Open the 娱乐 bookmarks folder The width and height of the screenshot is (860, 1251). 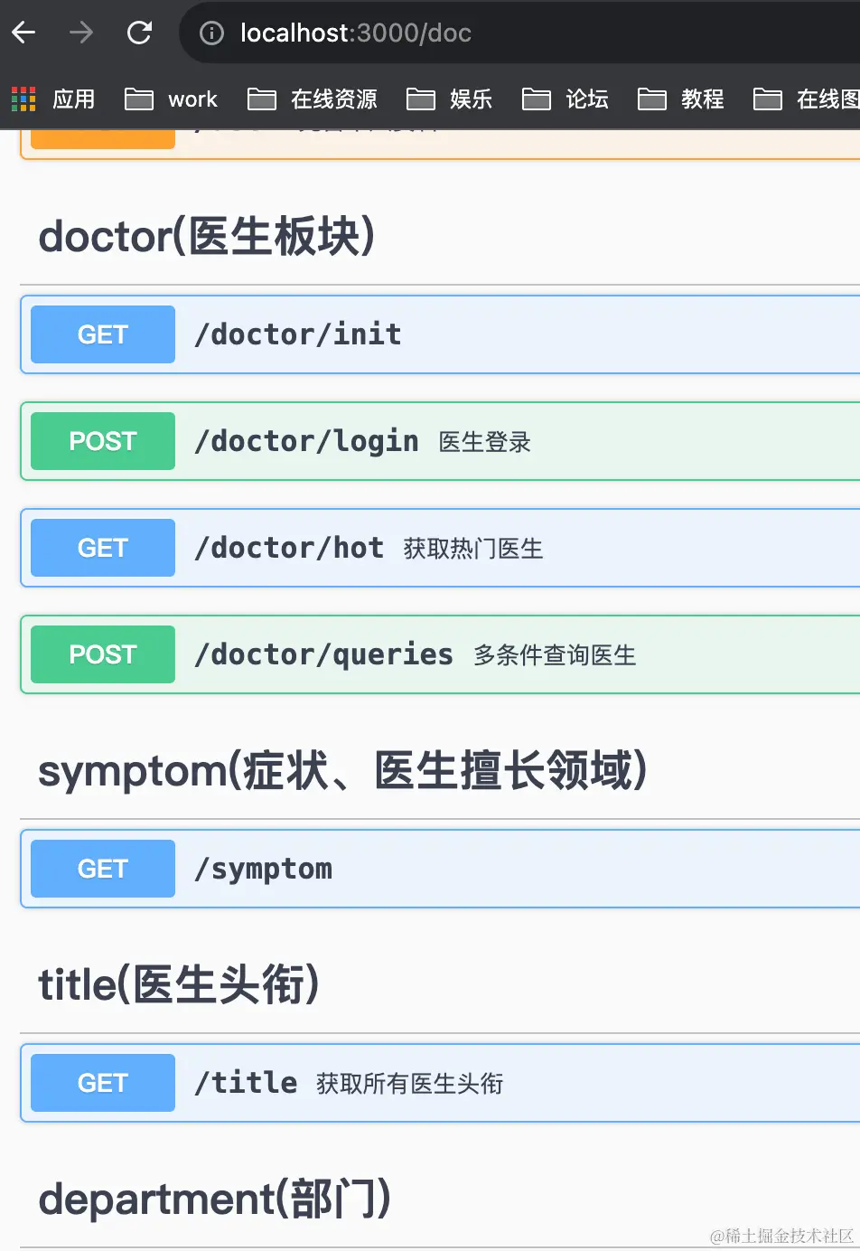[450, 99]
